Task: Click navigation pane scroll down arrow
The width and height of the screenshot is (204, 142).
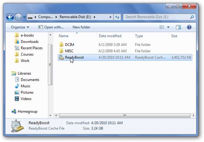Action: click(x=50, y=115)
